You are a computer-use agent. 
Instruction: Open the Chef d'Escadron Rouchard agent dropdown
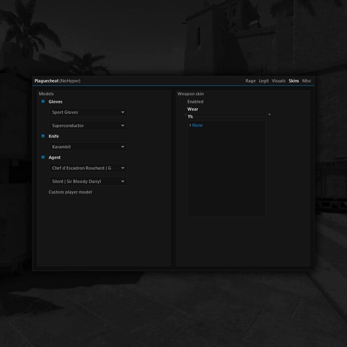click(88, 168)
